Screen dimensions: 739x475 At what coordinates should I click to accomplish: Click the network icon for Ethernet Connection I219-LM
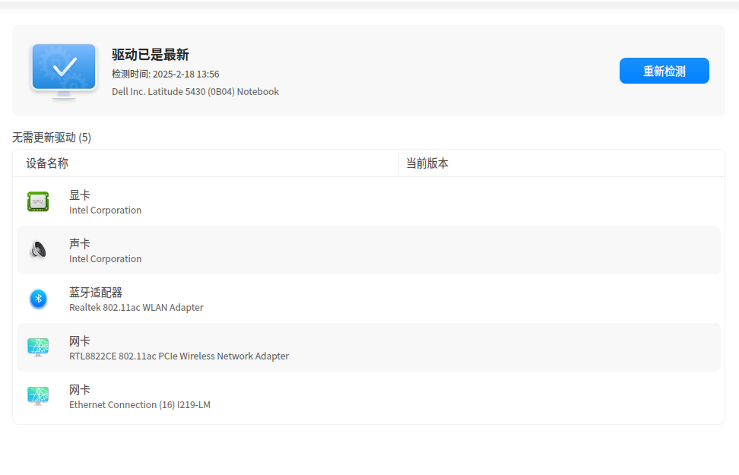38,396
